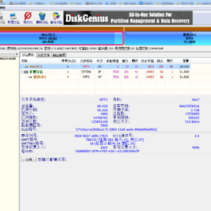Screen dimensions: 211x211
Task: Click the Backup Partition (备份分区) toolbar icon
Action: 56,18
